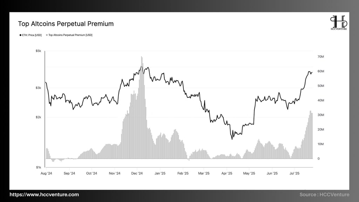Click the $5k left axis label
This screenshot has width=359, height=202.
[38, 51]
